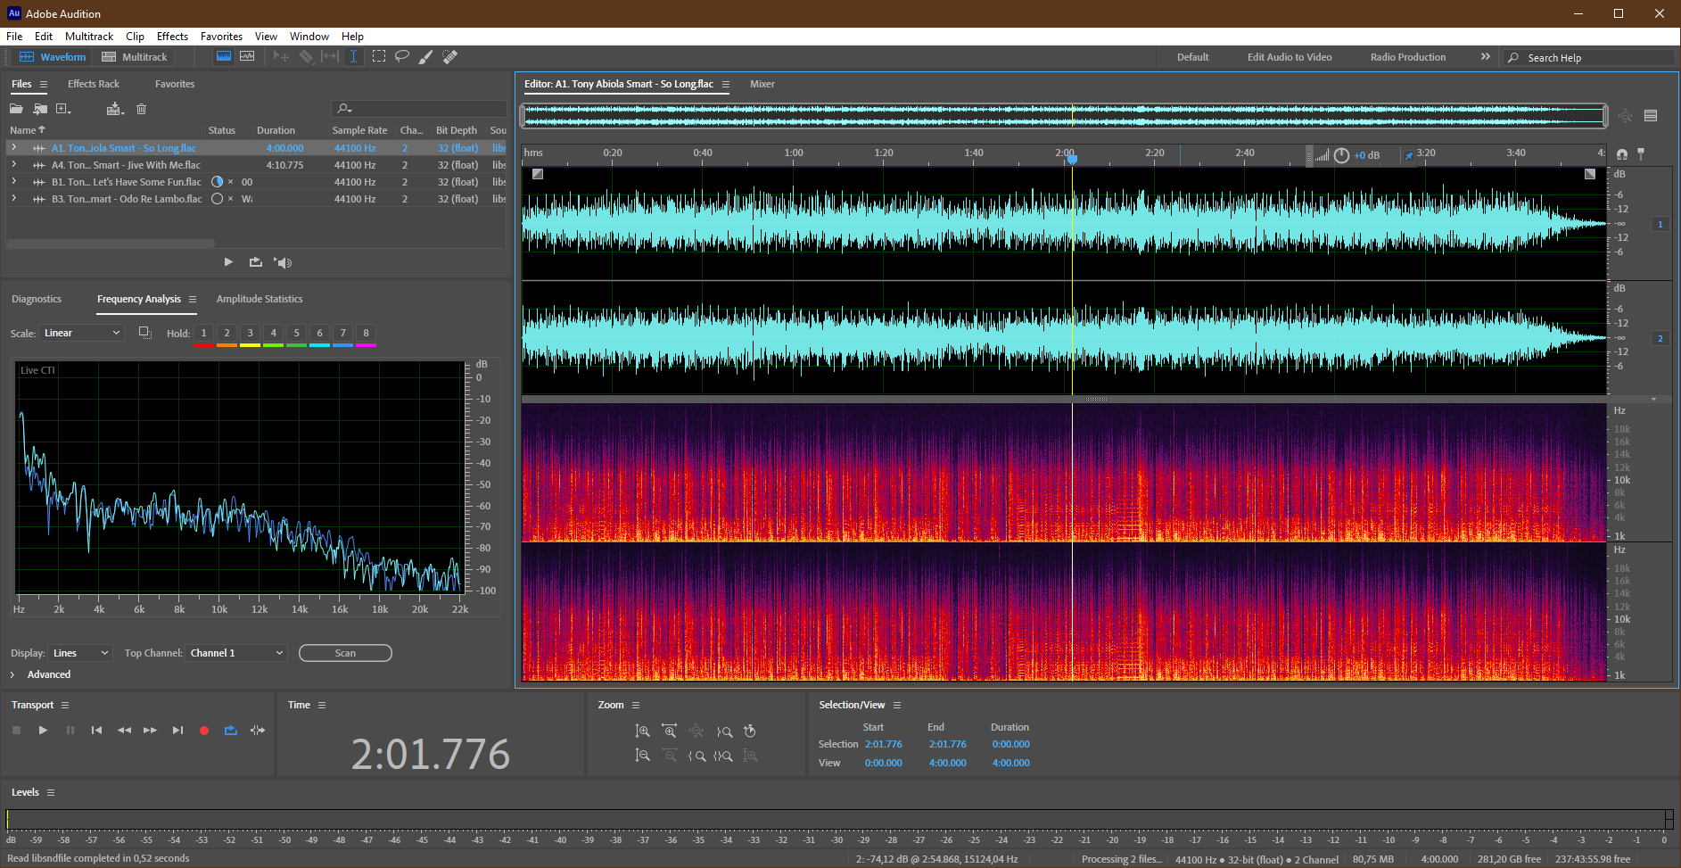Toggle Hold button 1
Screen dimensions: 1681x868
coord(203,334)
